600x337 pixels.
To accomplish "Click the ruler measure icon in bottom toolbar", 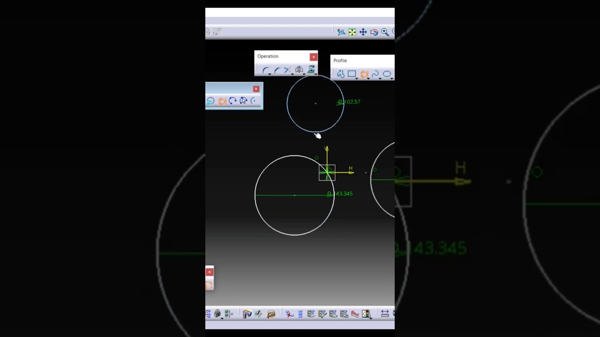I will [385, 314].
